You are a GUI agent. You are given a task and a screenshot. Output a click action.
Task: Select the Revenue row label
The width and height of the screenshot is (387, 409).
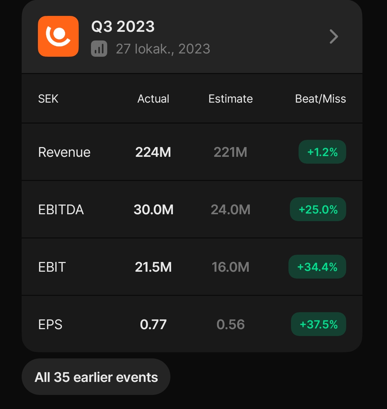click(x=64, y=152)
